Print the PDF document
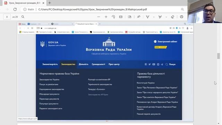The width and height of the screenshot is (222, 125). (181, 17)
